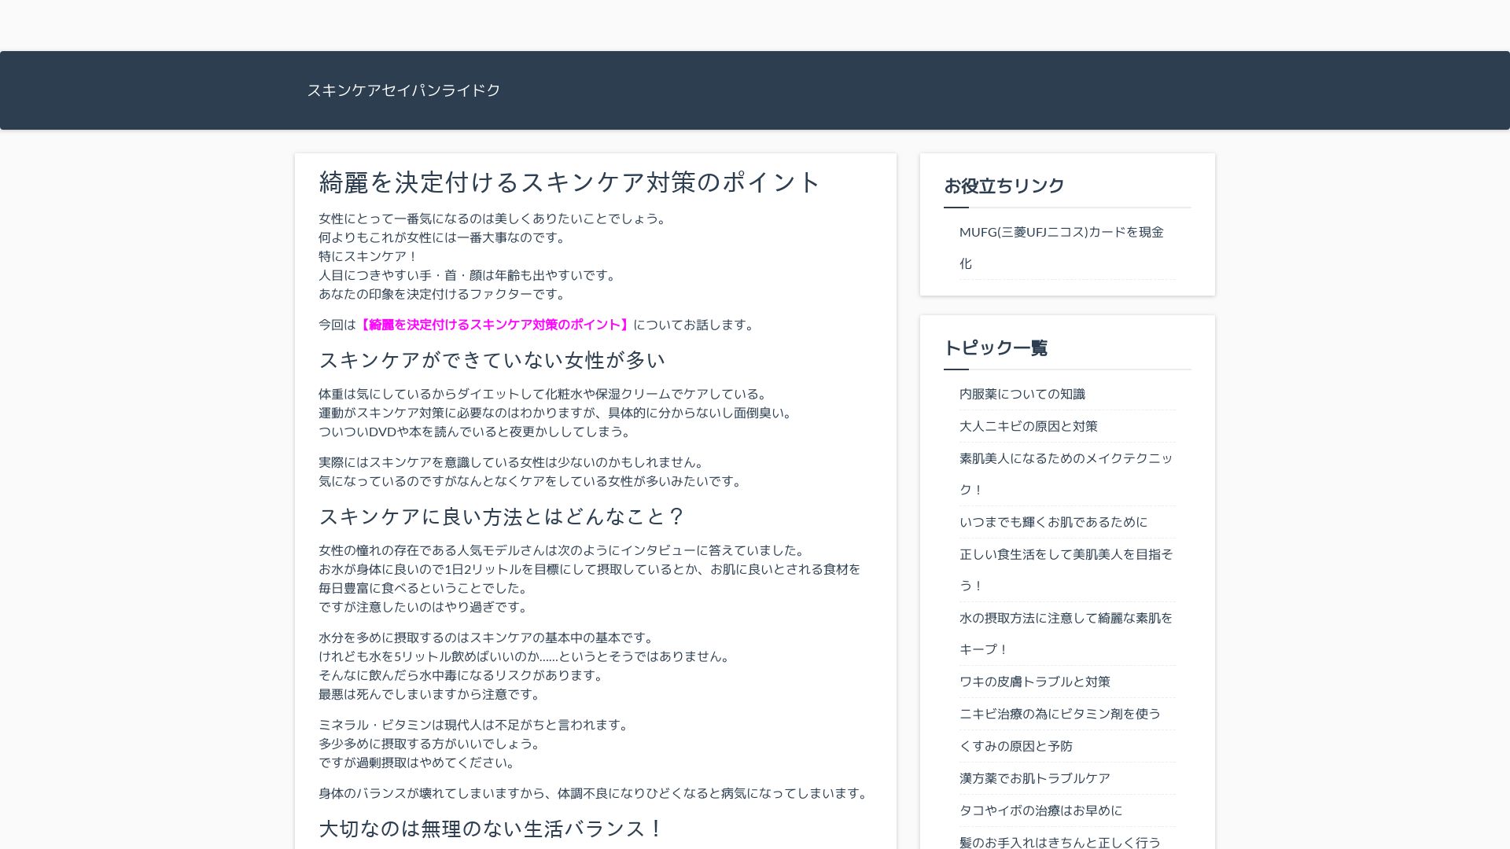
Task: Click the main heading 綺麗を決定付けるスキンケア対策のポイント
Action: [x=569, y=182]
